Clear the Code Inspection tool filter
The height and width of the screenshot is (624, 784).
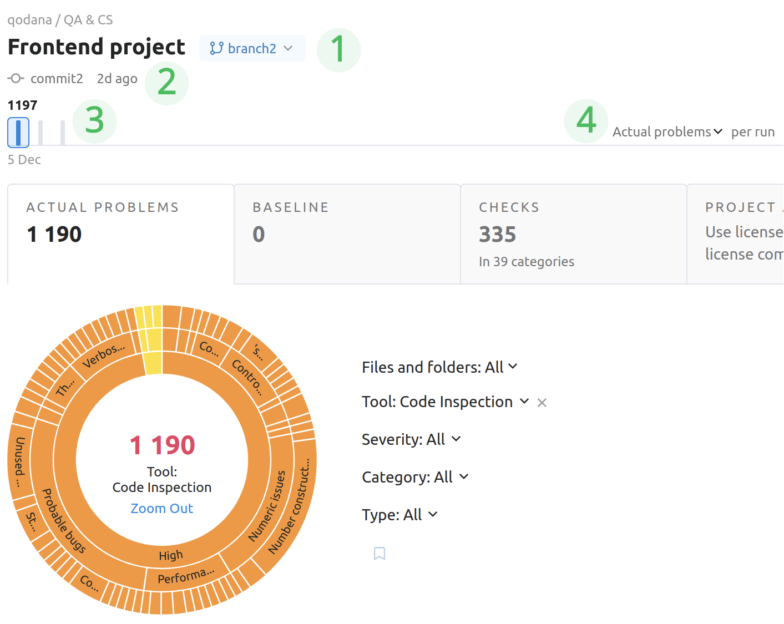[542, 403]
